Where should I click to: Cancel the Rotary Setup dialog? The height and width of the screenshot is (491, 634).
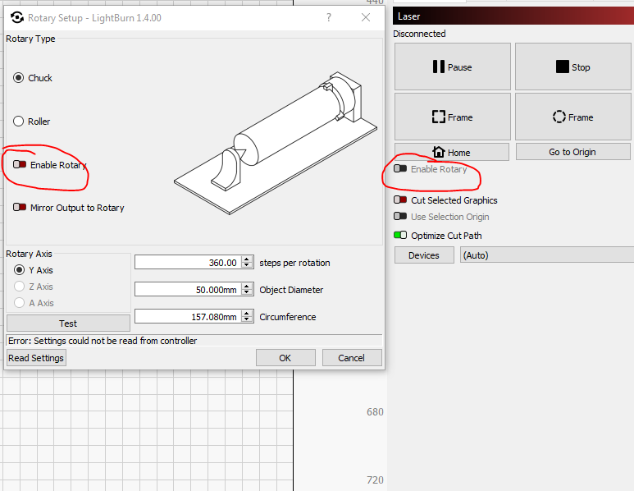352,358
